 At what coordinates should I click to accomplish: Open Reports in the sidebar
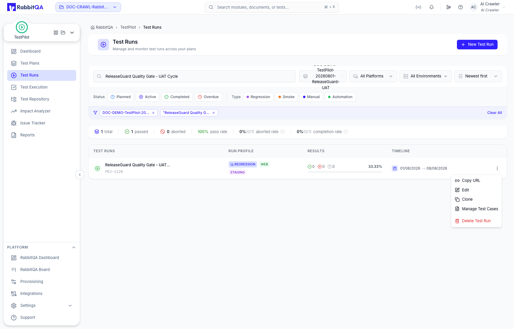[42, 135]
